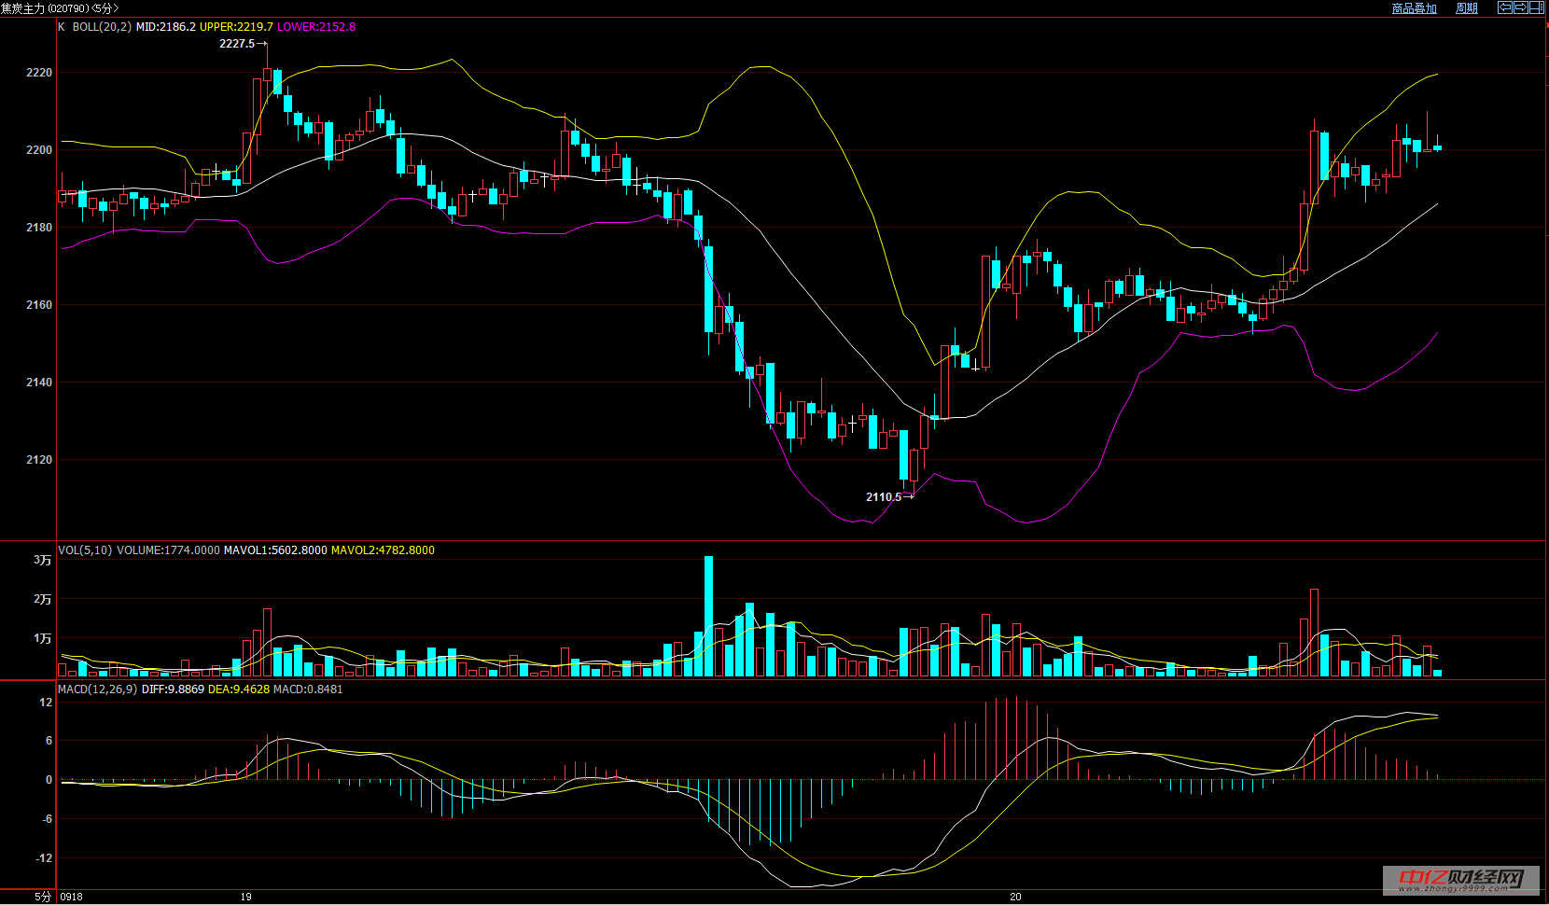Click the VOLUME:1774.0000 value
The height and width of the screenshot is (905, 1549).
point(168,550)
